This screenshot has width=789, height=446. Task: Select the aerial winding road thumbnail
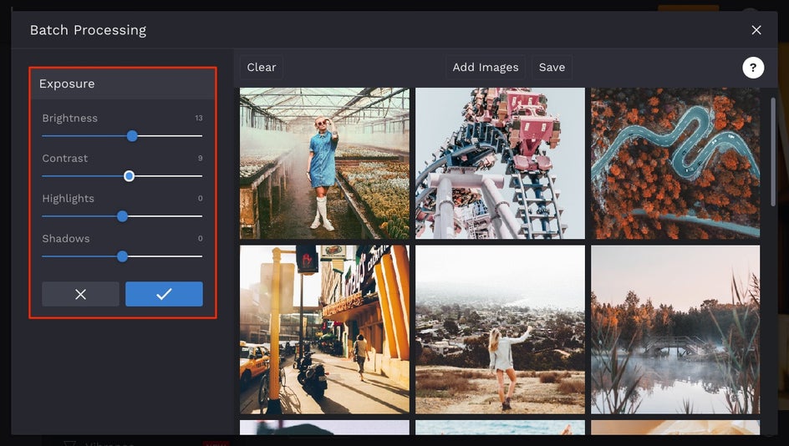tap(675, 164)
